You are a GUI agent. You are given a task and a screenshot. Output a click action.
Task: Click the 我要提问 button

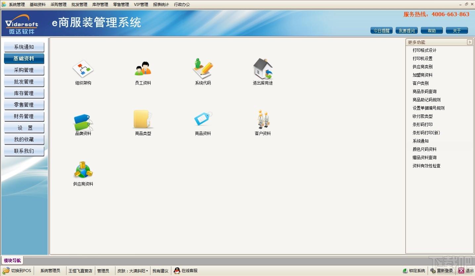coord(407,30)
